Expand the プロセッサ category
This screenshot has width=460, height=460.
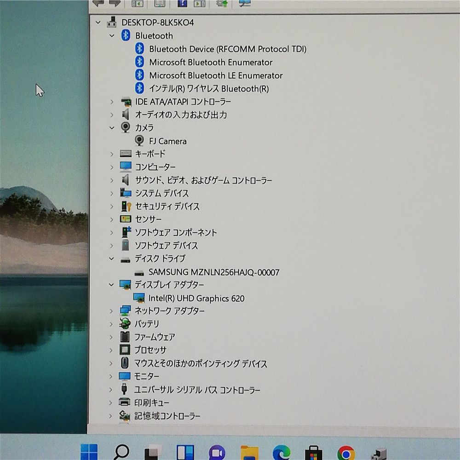tap(112, 350)
